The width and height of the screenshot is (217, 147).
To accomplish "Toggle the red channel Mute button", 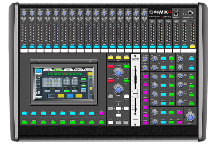I will click(110, 66).
